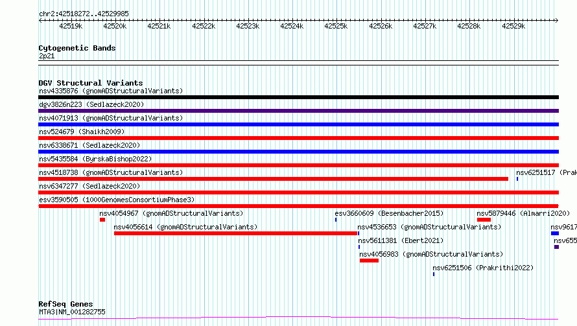577x326 pixels.
Task: Click the magenta MTA3 gene line
Action: click(x=298, y=318)
